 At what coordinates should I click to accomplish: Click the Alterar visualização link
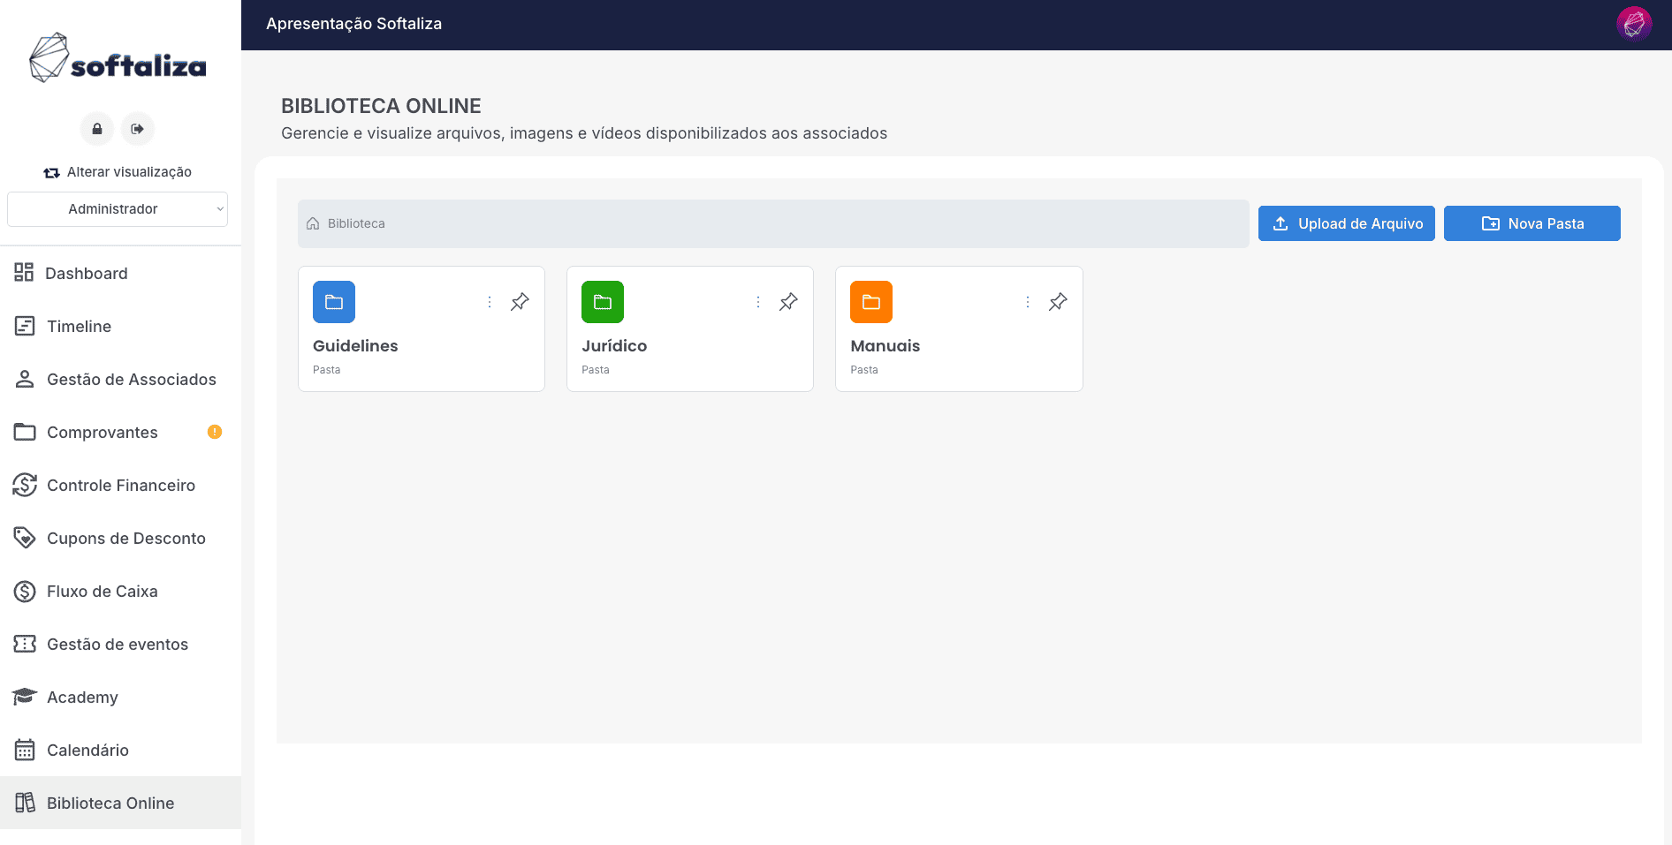point(118,172)
